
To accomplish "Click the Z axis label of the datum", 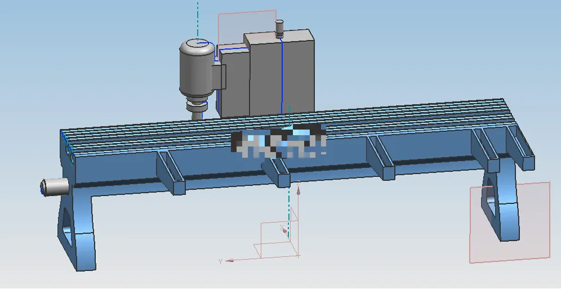I will coord(298,184).
